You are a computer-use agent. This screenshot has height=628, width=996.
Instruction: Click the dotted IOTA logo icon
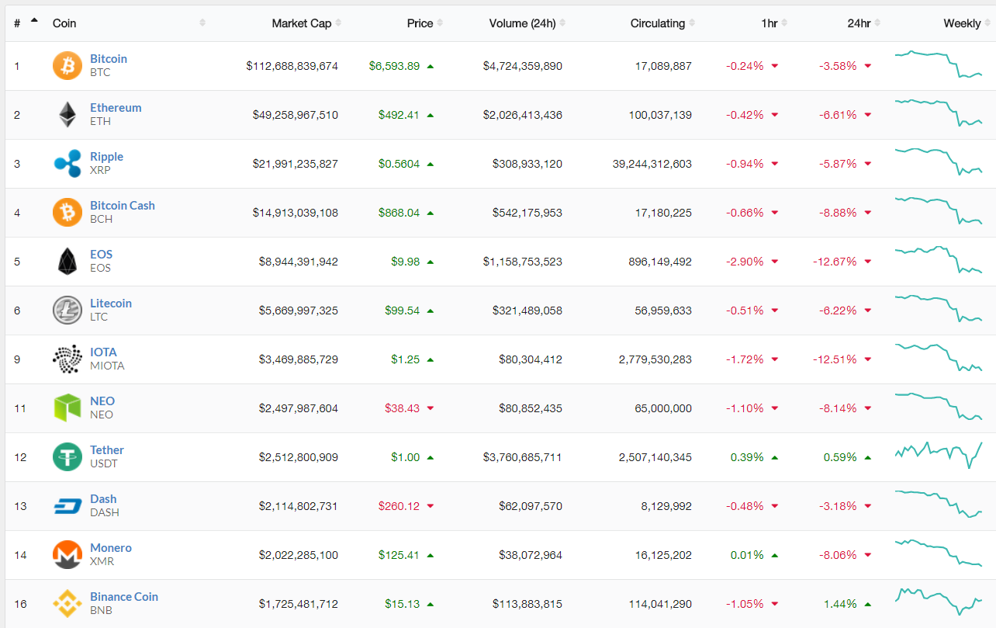(67, 359)
